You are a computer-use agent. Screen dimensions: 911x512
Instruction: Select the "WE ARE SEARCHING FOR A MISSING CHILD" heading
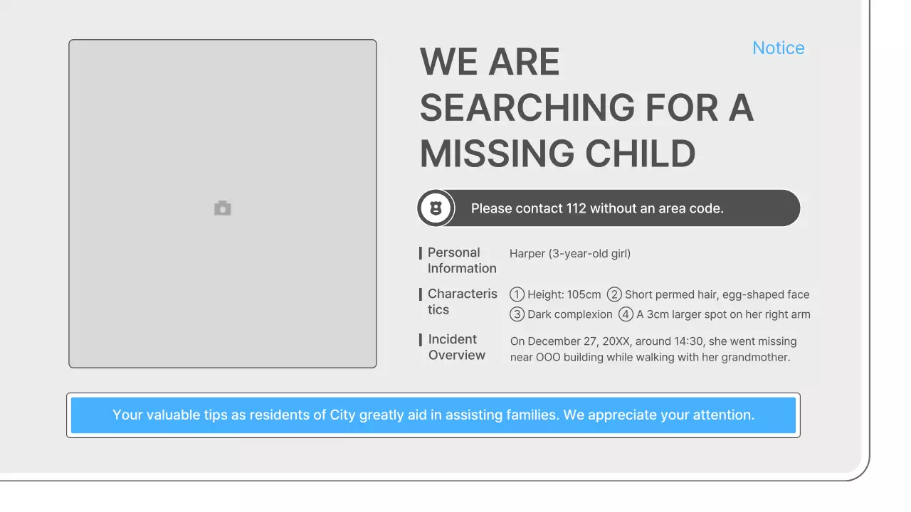586,107
